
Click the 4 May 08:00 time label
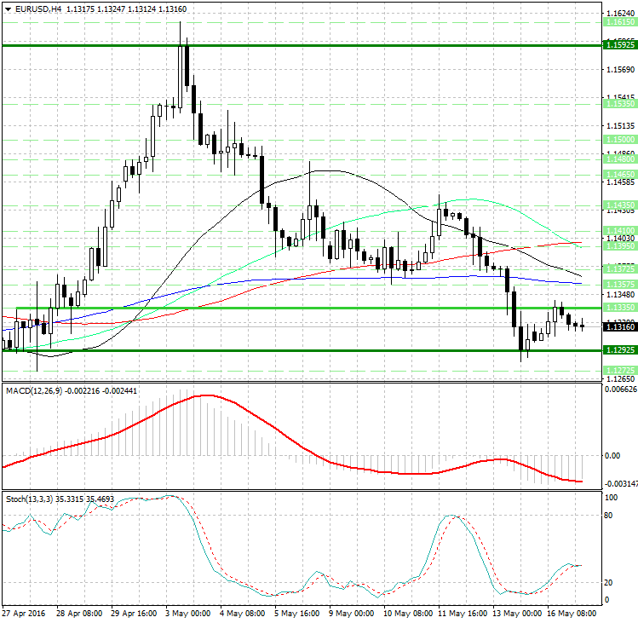click(243, 614)
